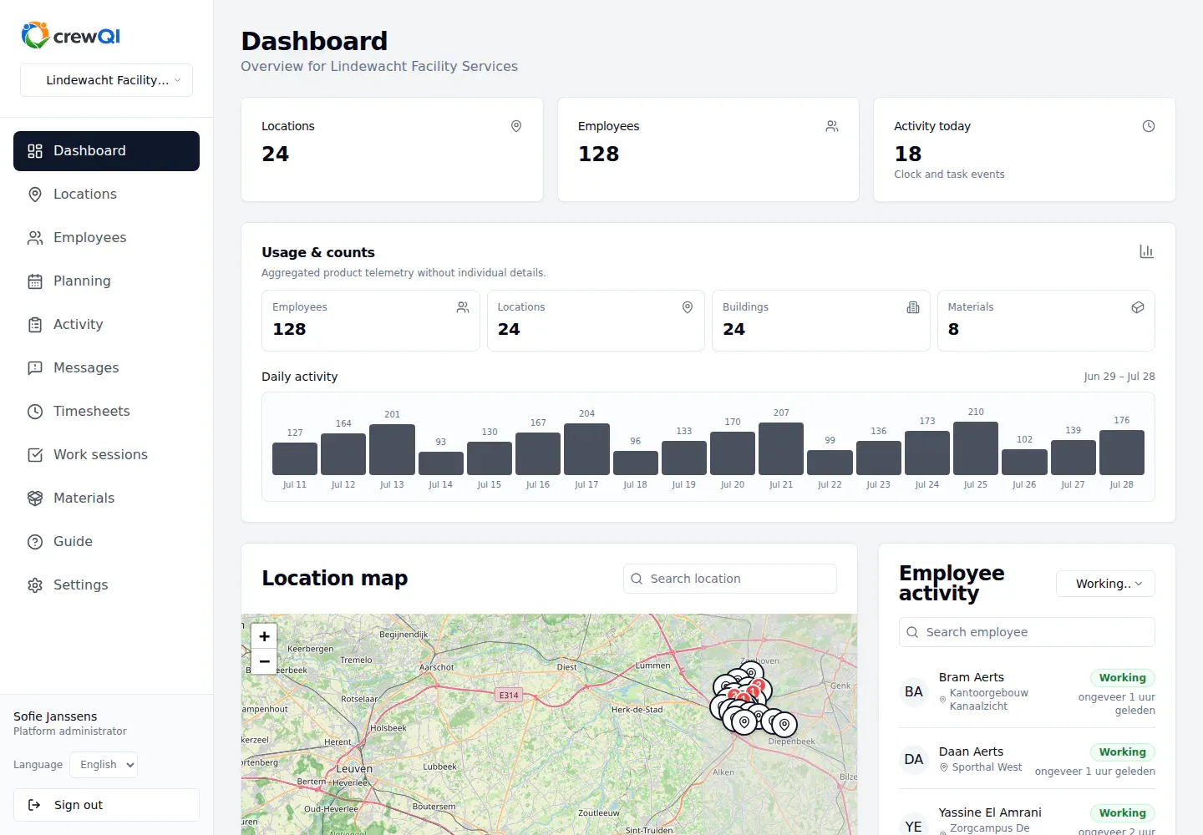Zoom out on the location map
The width and height of the screenshot is (1203, 835).
click(264, 661)
